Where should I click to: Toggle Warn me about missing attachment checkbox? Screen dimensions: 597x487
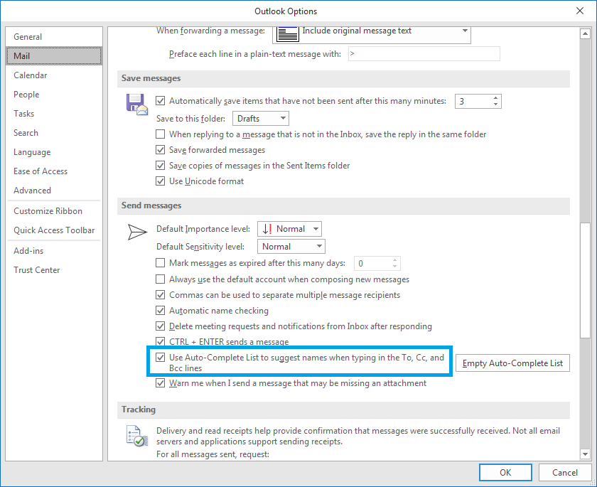(x=161, y=382)
